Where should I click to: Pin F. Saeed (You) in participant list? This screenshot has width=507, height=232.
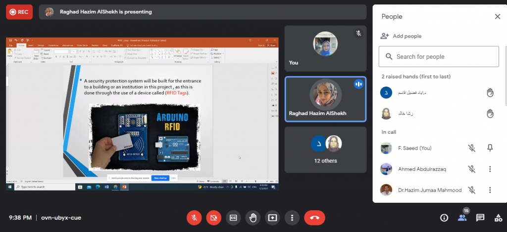point(490,148)
